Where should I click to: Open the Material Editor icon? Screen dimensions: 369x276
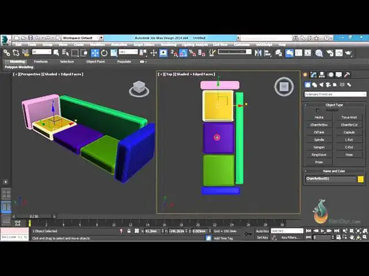(319, 53)
